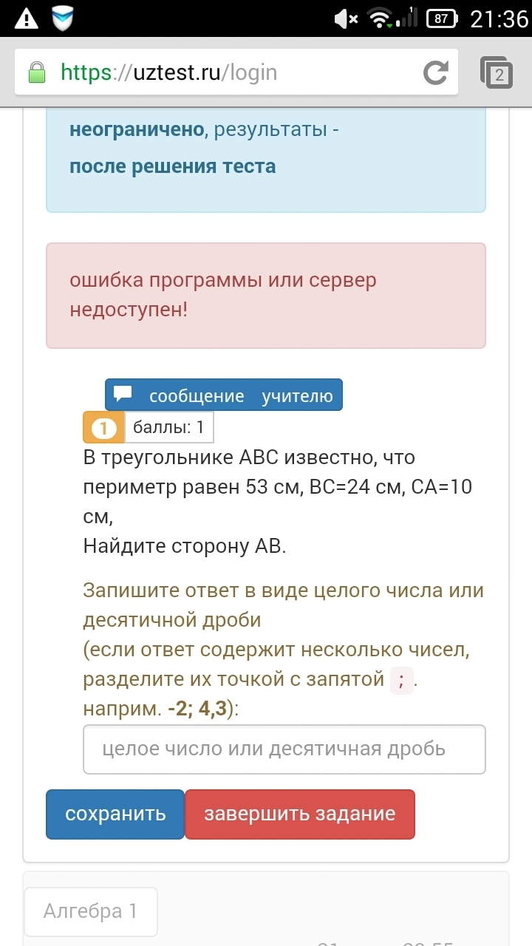
Task: Tap the баллы: 1 points label
Action: point(169,427)
